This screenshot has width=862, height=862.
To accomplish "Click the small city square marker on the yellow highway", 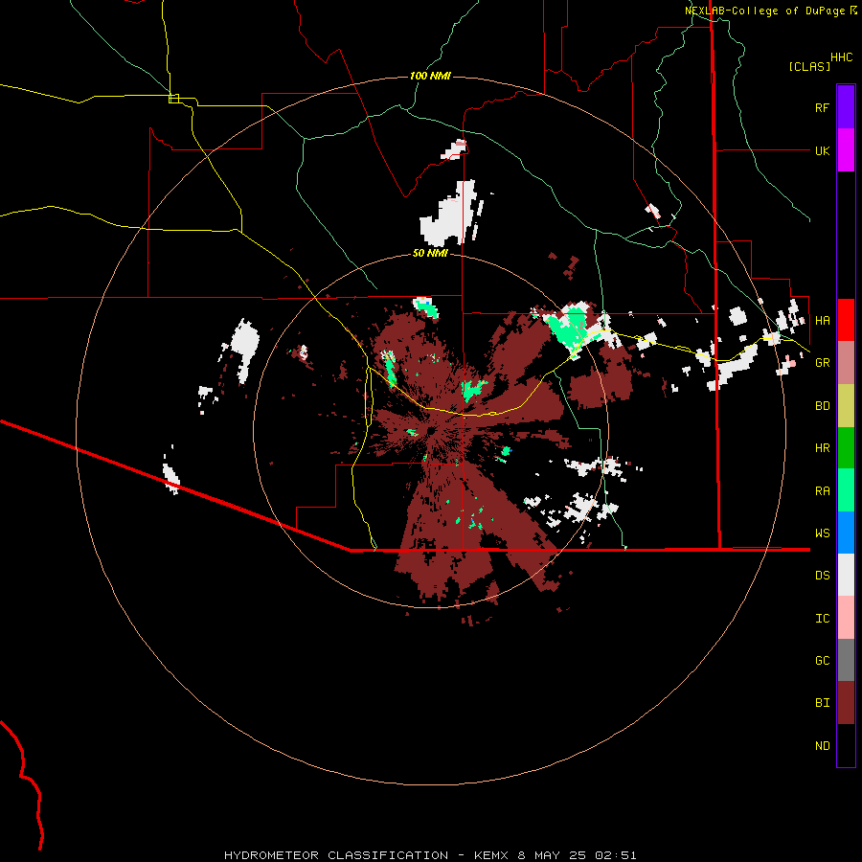I will [173, 99].
